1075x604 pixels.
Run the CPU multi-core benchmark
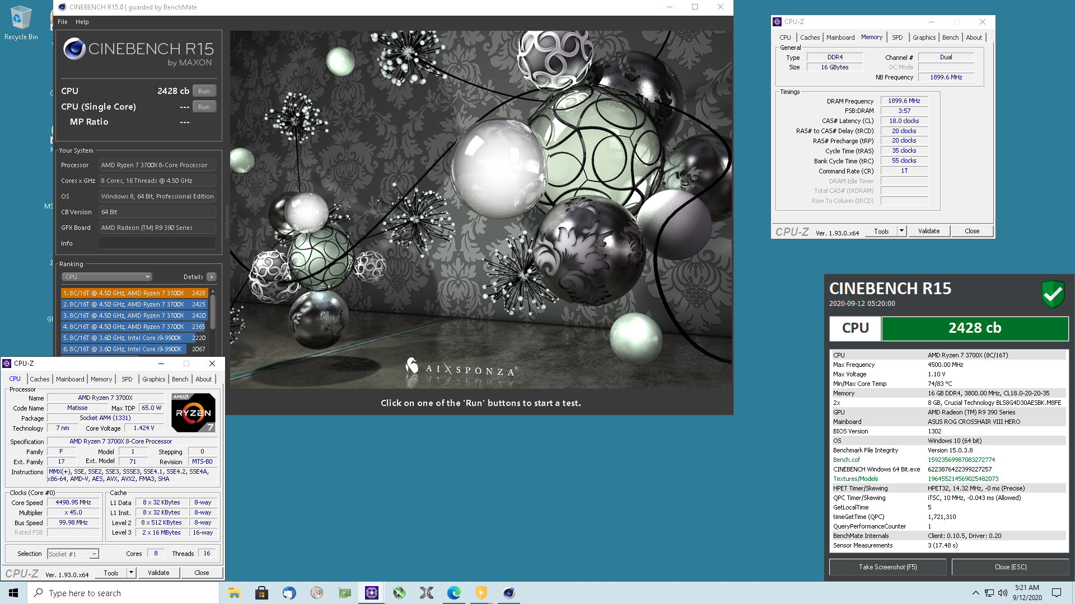point(204,91)
